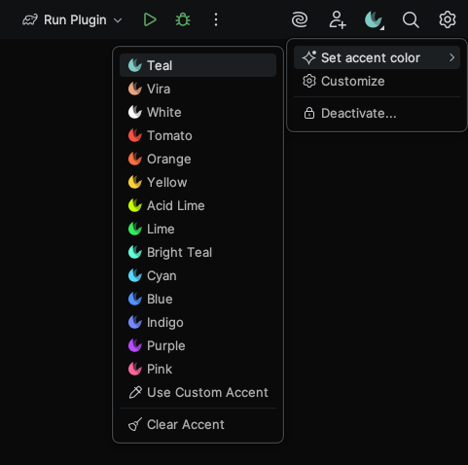Run the plugin with the green play icon
Viewport: 468px width, 465px height.
click(x=150, y=20)
